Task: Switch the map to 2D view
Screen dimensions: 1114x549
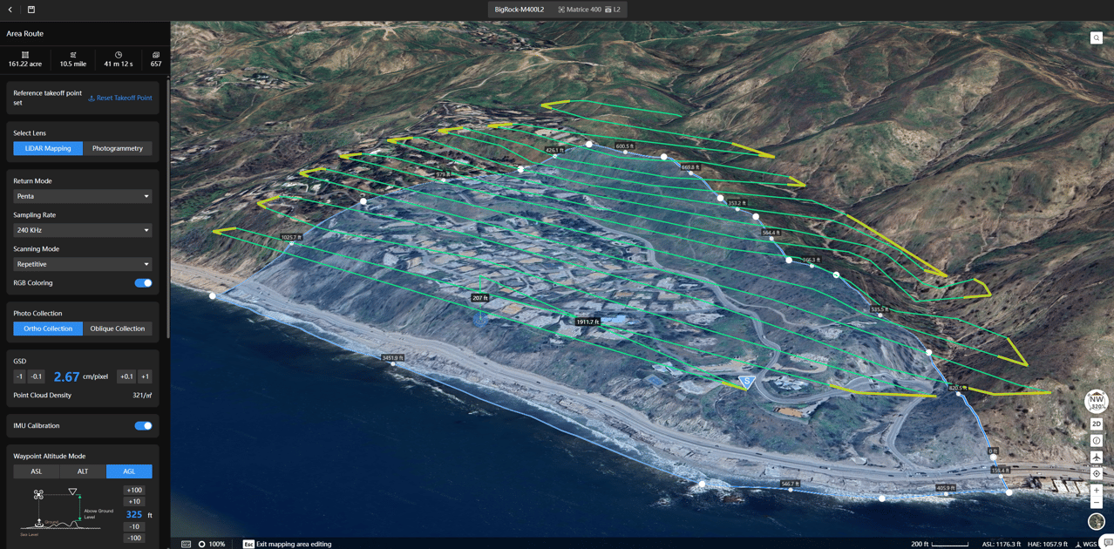Action: tap(1096, 424)
